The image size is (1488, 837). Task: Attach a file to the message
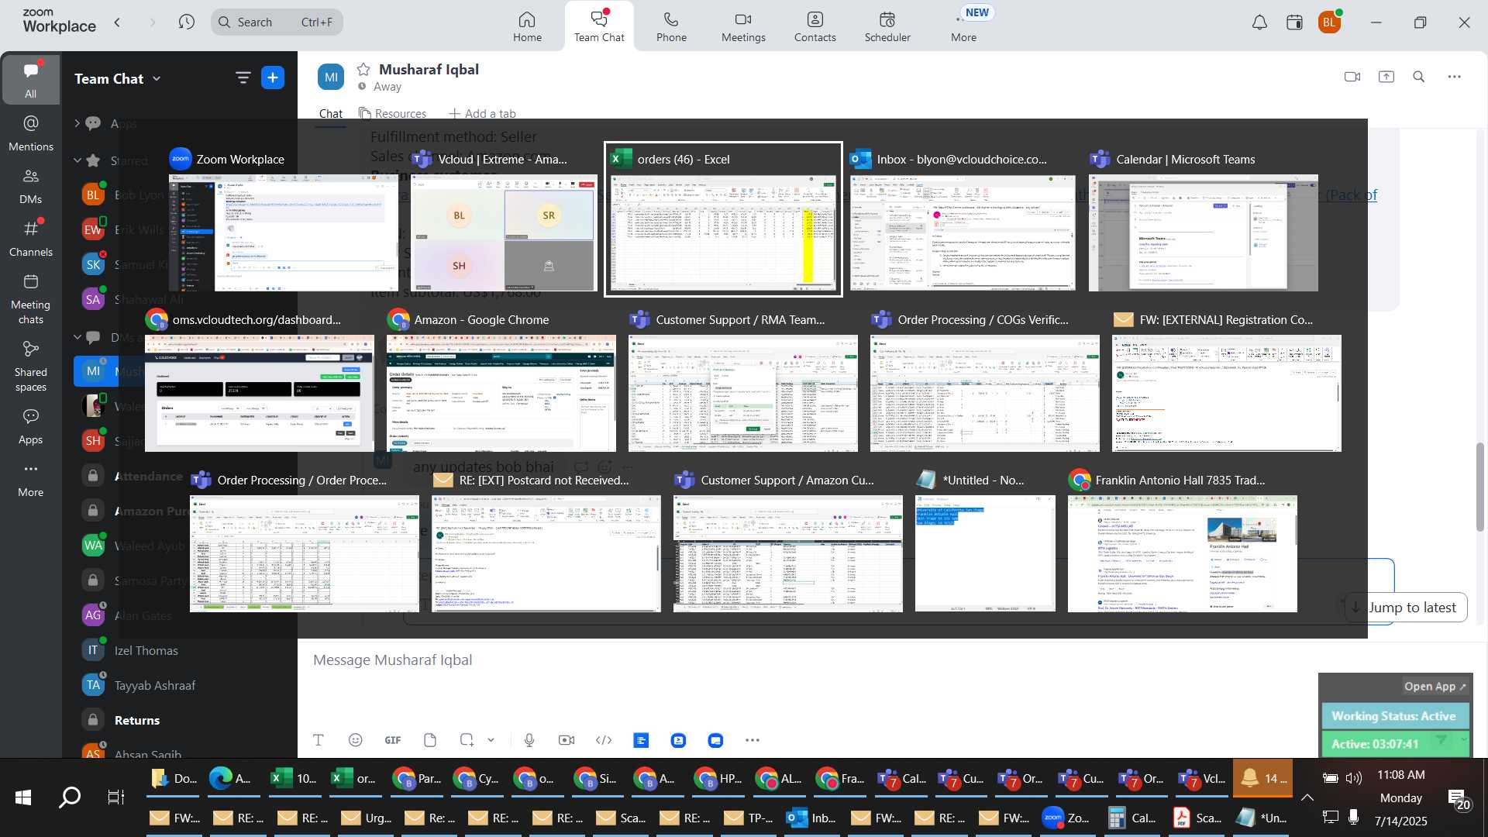click(x=430, y=740)
